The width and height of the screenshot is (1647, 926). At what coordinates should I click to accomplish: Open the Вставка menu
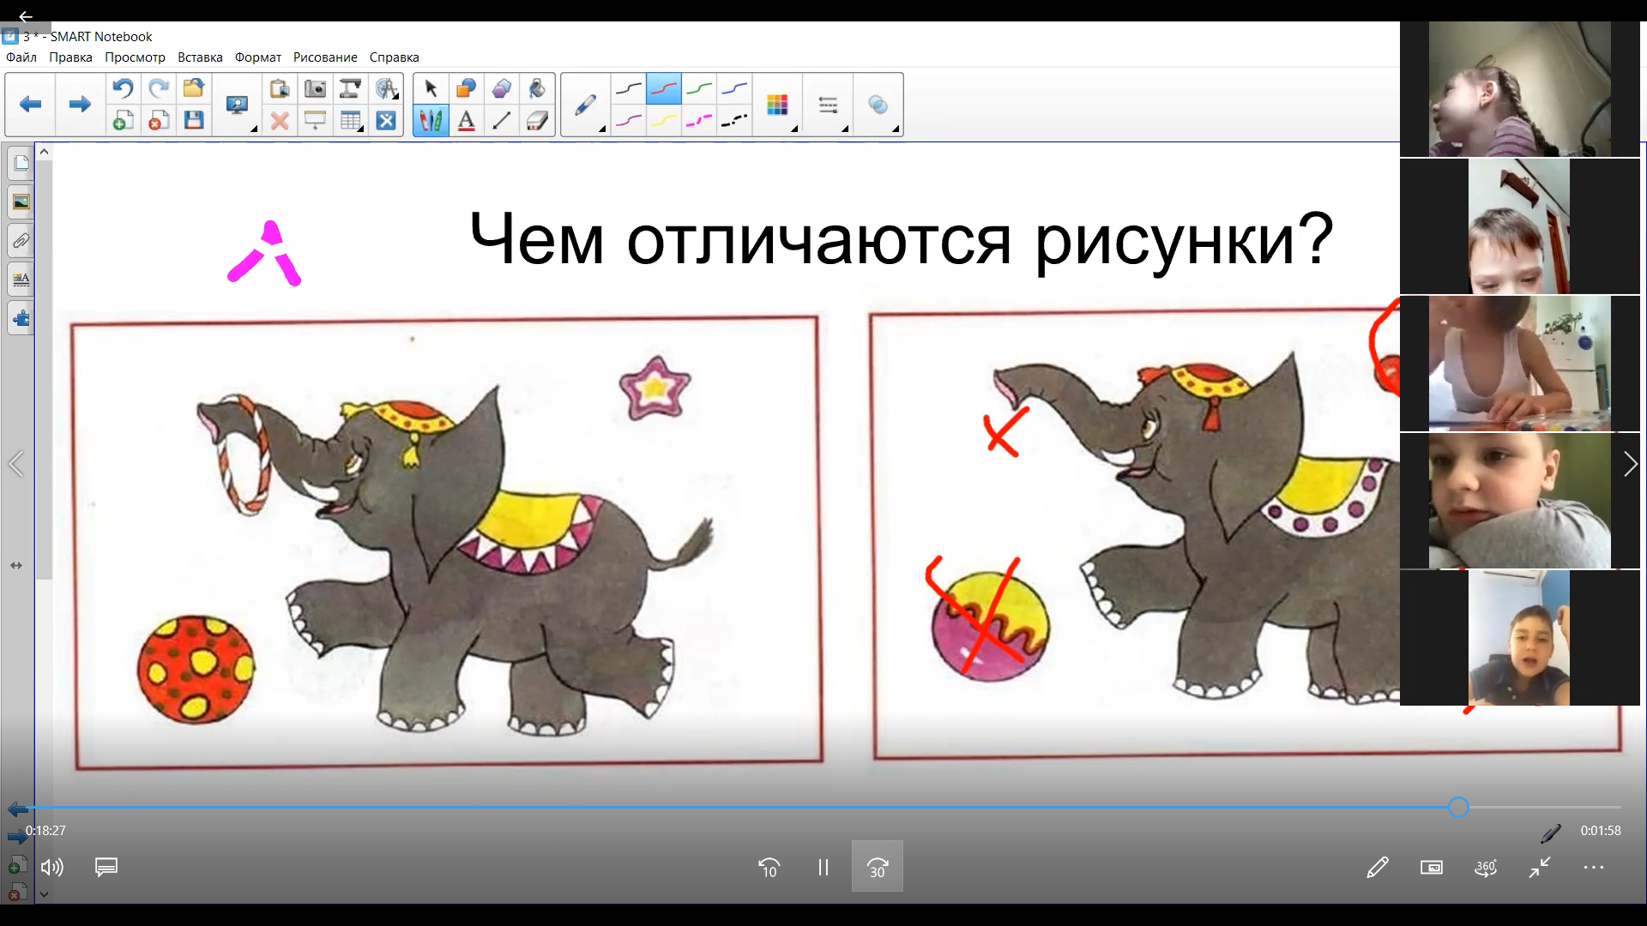pyautogui.click(x=200, y=57)
